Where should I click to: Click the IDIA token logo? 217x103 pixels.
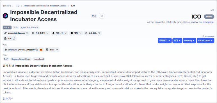(5, 16)
